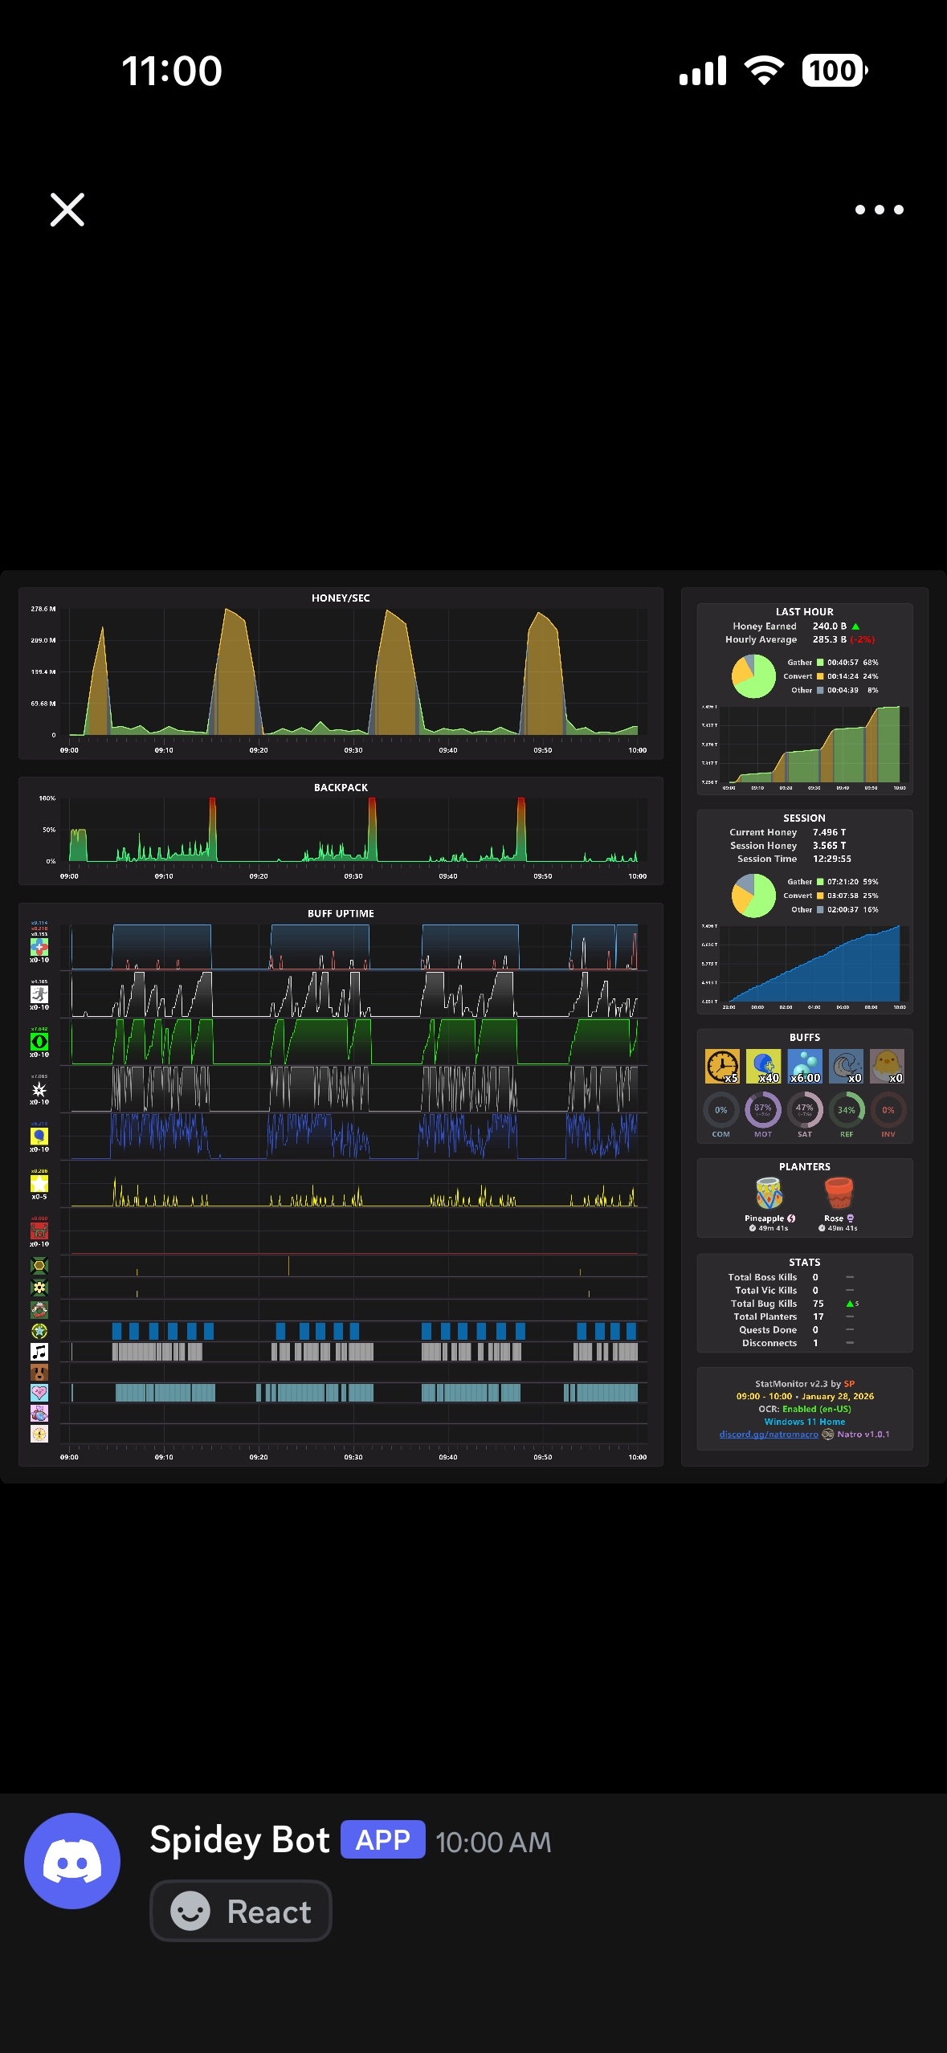Click the clock buff icon marked x5
The image size is (947, 2053).
[722, 1066]
